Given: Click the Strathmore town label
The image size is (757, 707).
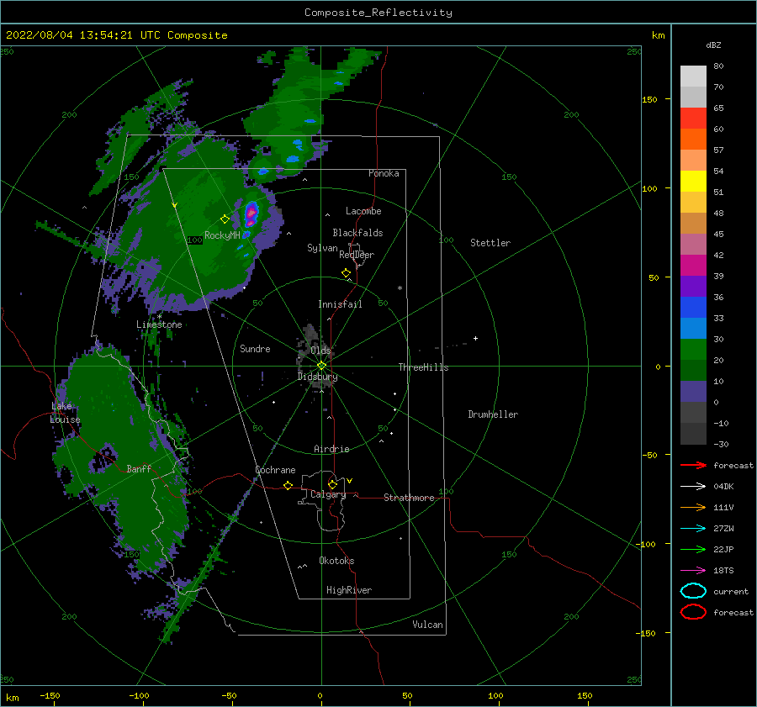Looking at the screenshot, I should [x=409, y=498].
